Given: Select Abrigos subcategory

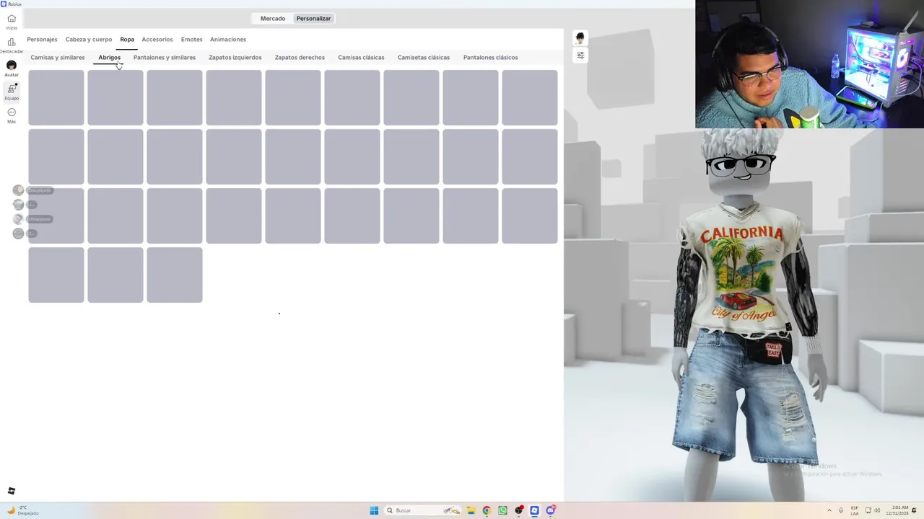Looking at the screenshot, I should coord(110,58).
